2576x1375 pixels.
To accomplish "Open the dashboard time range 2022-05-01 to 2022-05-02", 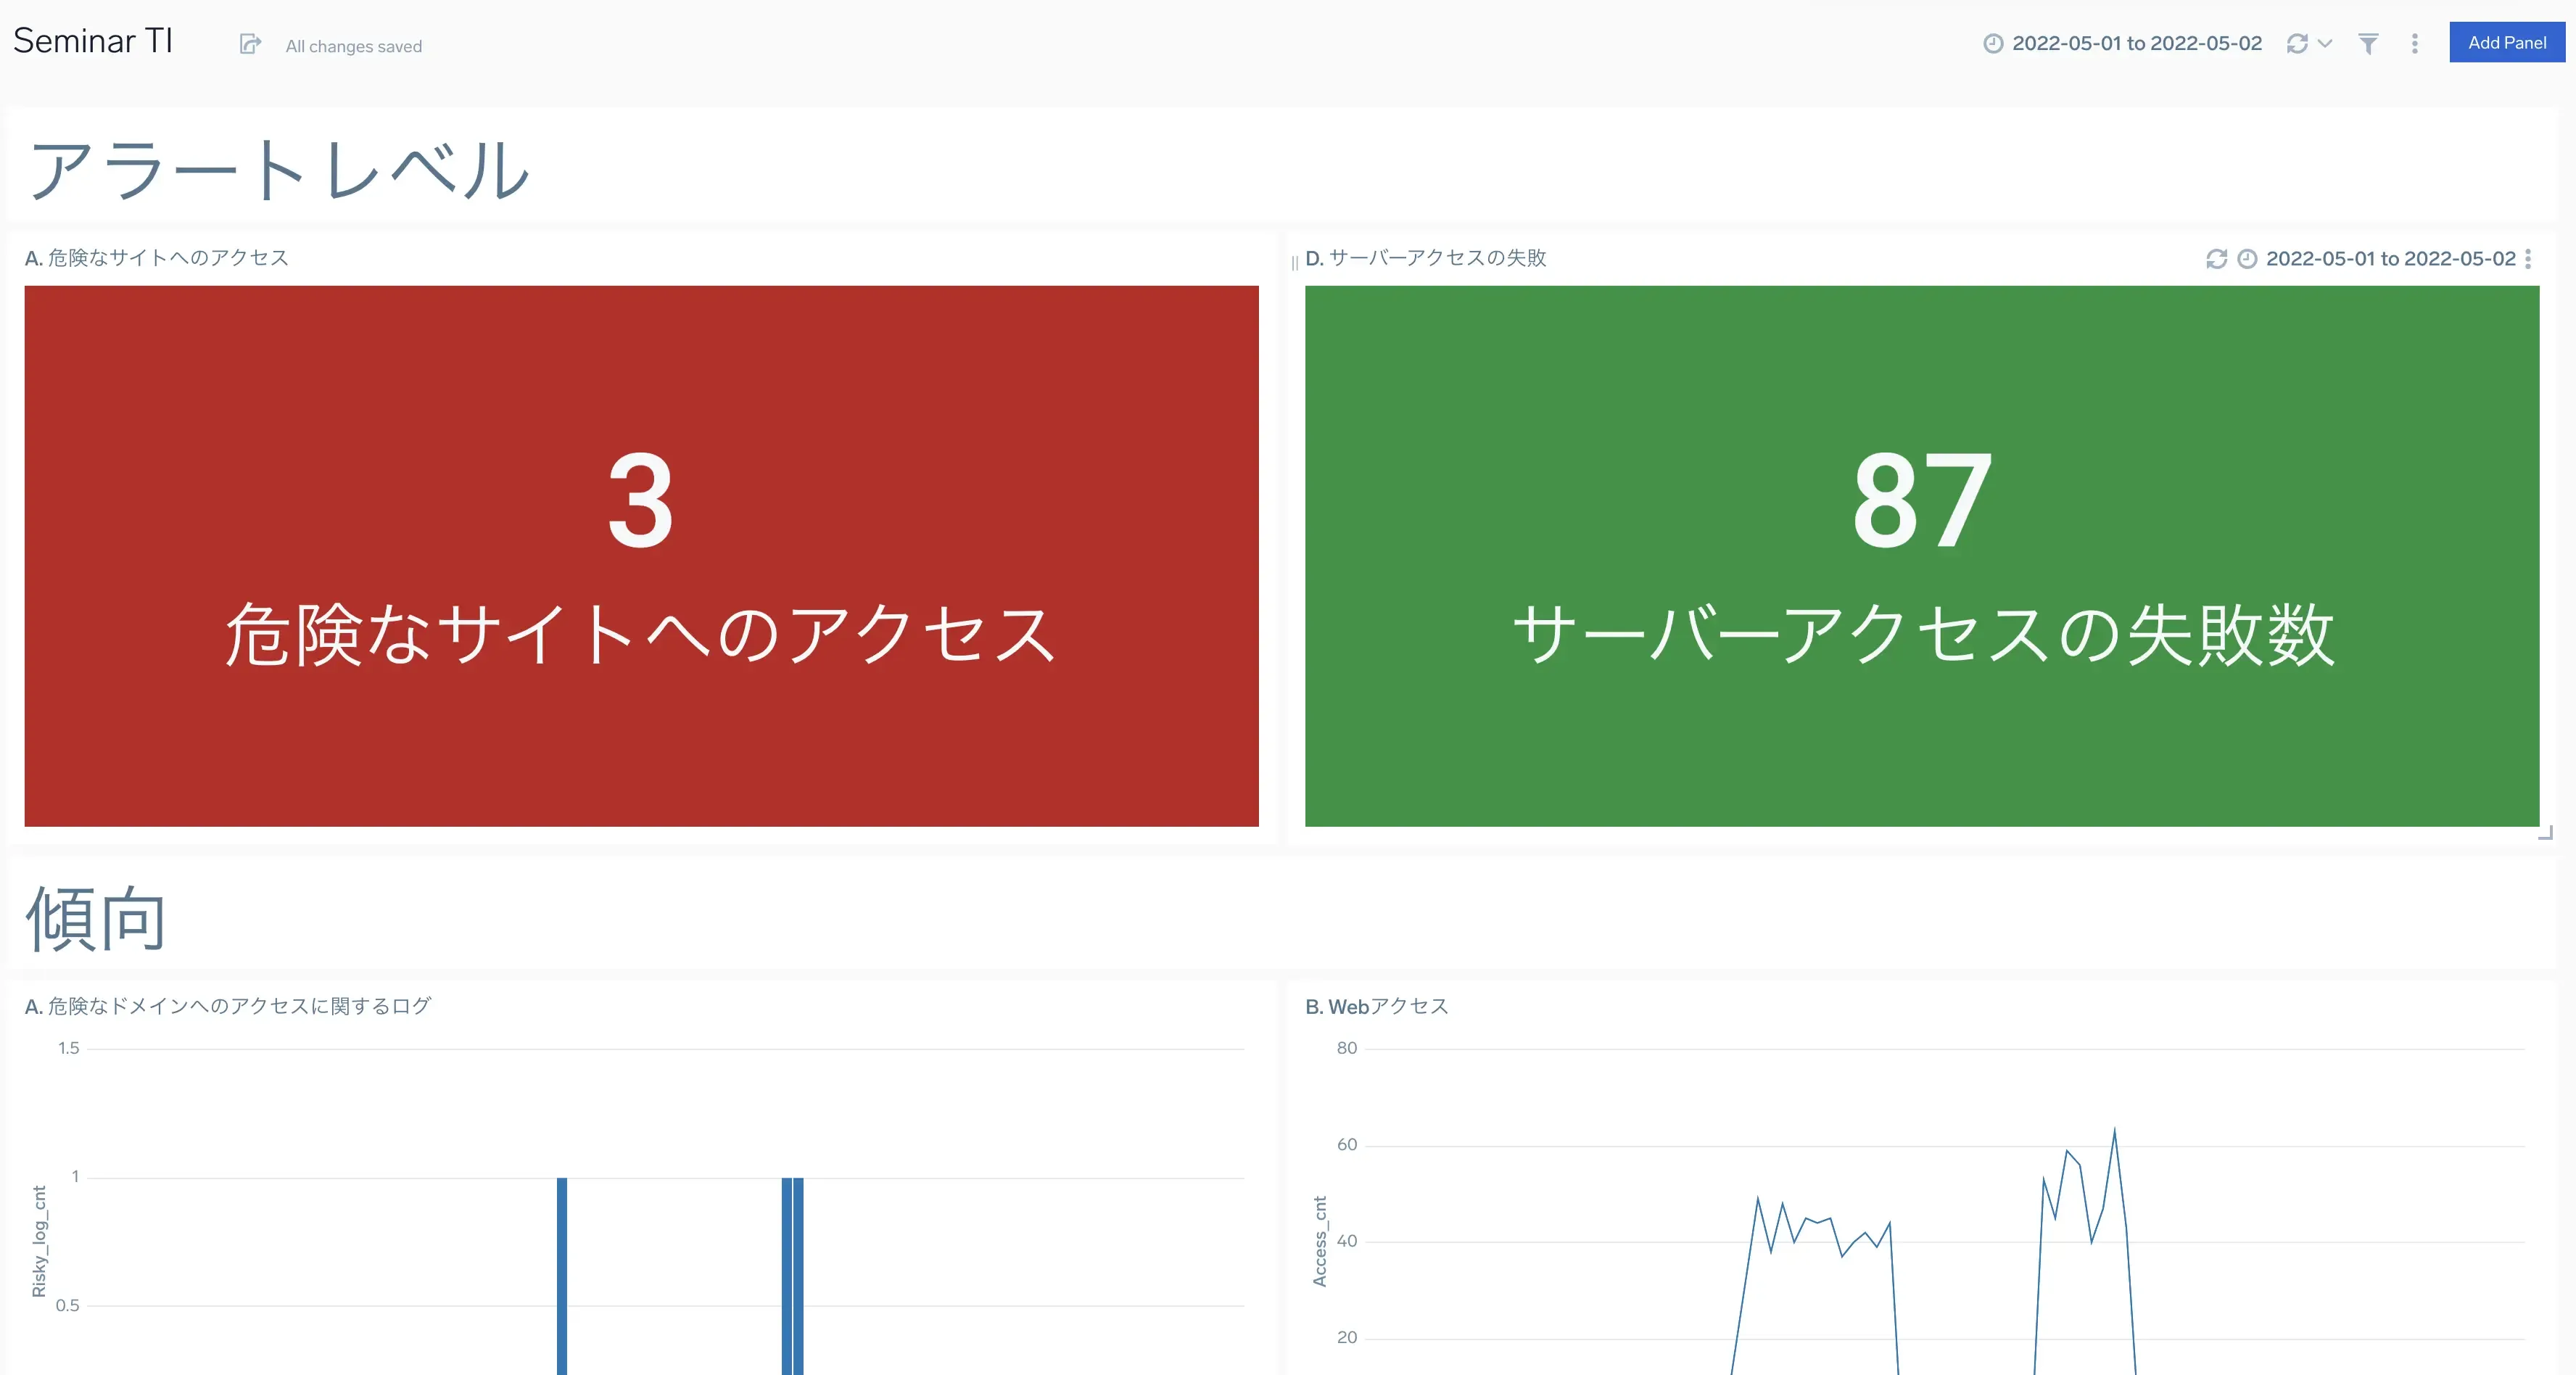I will (2136, 44).
